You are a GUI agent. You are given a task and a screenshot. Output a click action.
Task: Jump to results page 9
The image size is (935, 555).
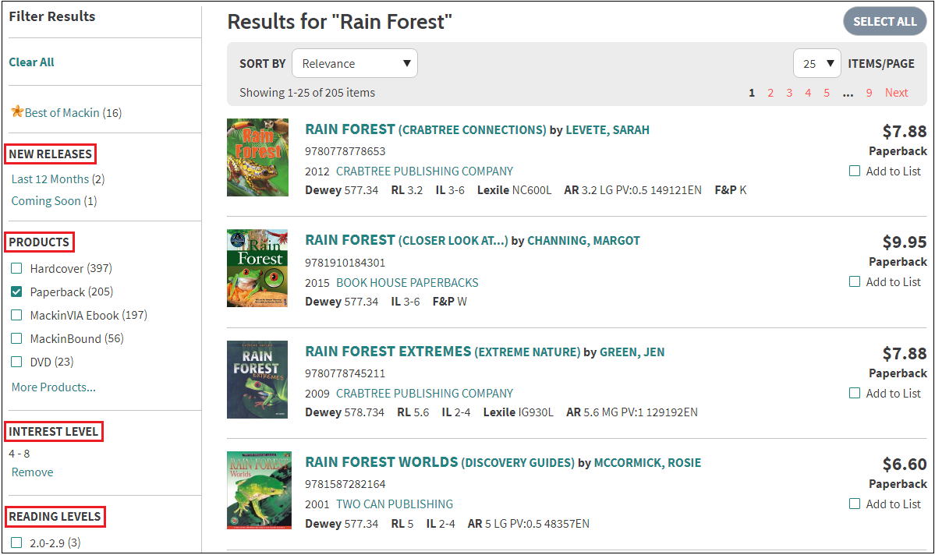[x=869, y=93]
